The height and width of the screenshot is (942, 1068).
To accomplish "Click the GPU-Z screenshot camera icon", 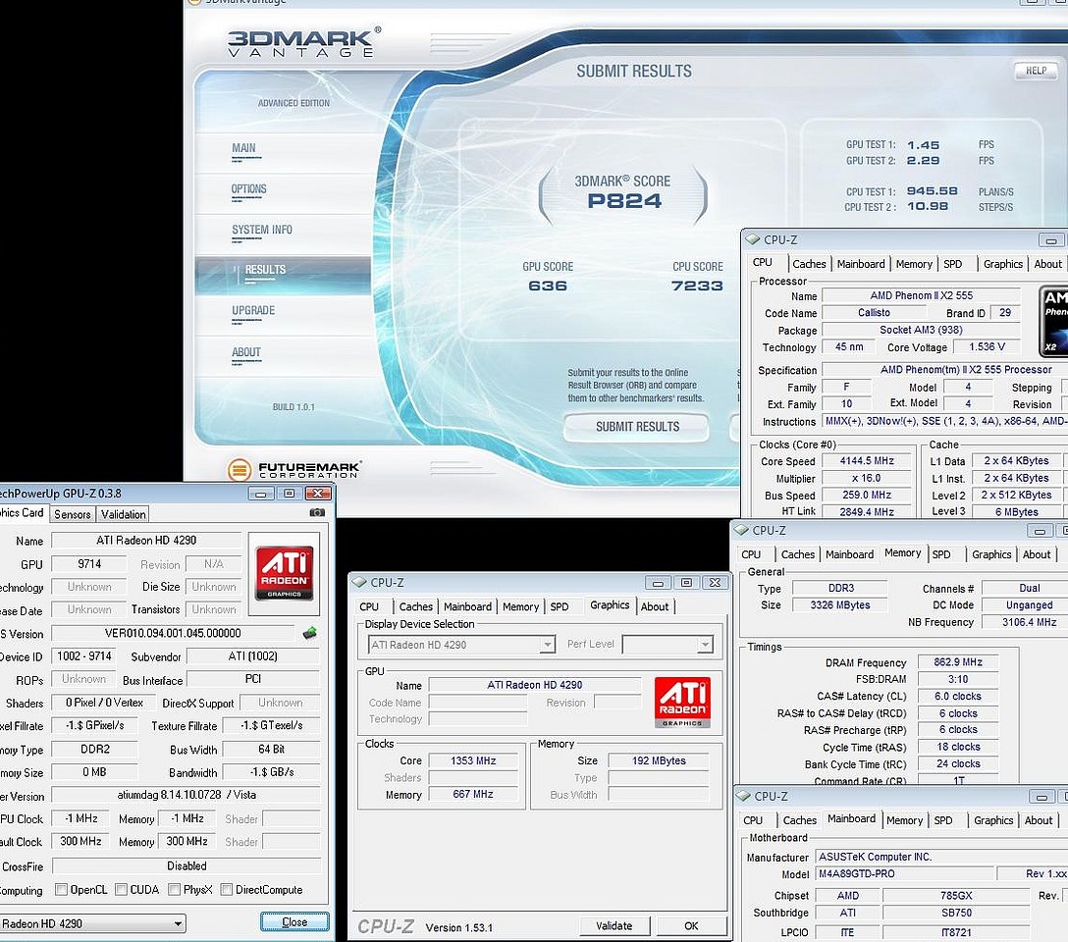I will [317, 512].
